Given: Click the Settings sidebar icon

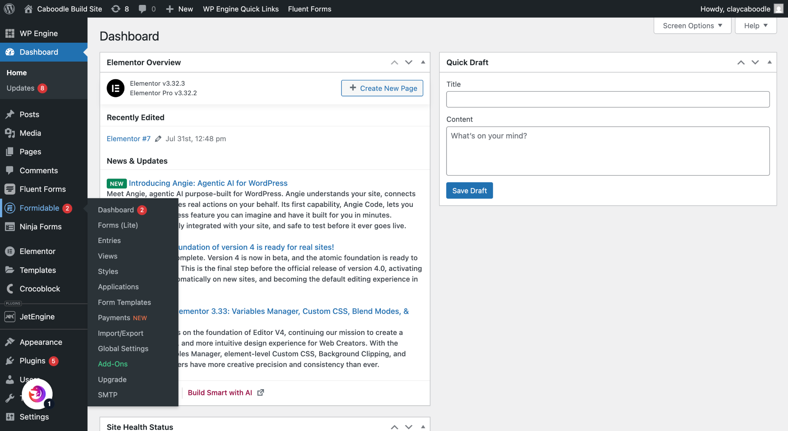Looking at the screenshot, I should click(x=10, y=417).
